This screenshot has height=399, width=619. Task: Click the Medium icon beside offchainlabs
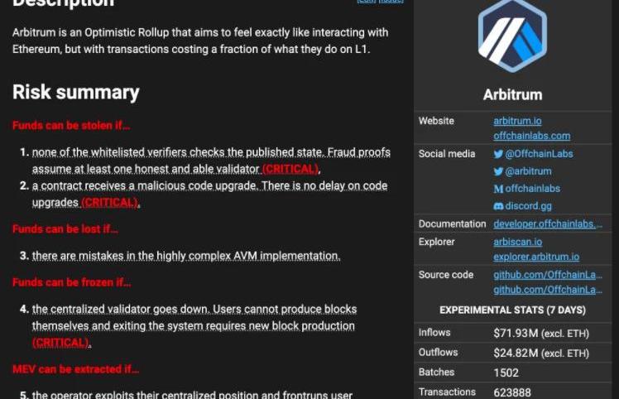click(x=498, y=189)
